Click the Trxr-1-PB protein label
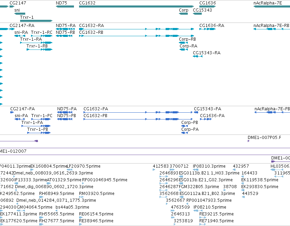 (37, 129)
